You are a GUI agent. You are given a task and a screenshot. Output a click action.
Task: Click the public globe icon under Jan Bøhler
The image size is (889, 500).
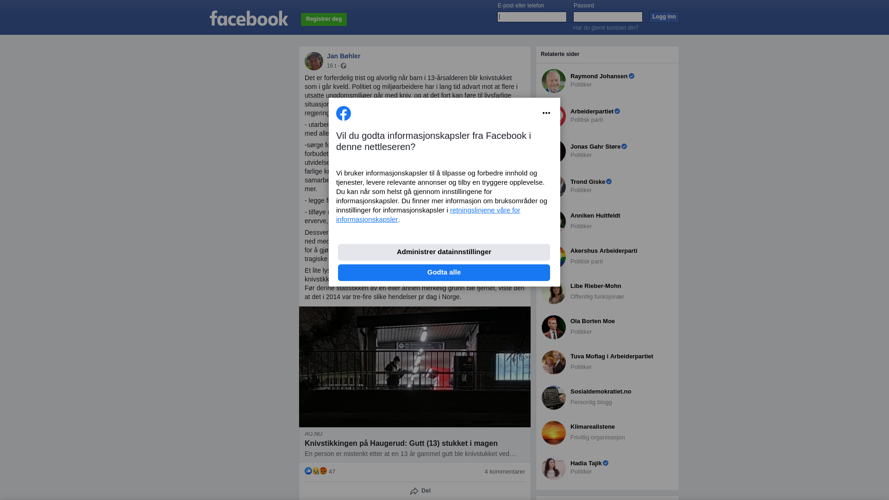coord(344,66)
